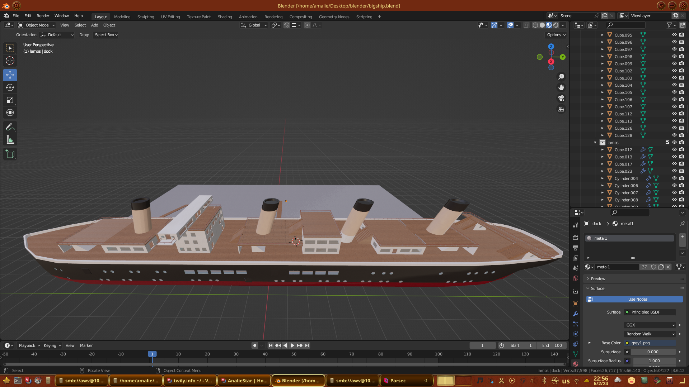Select the Move tool in toolbar
The width and height of the screenshot is (689, 387).
(10, 75)
